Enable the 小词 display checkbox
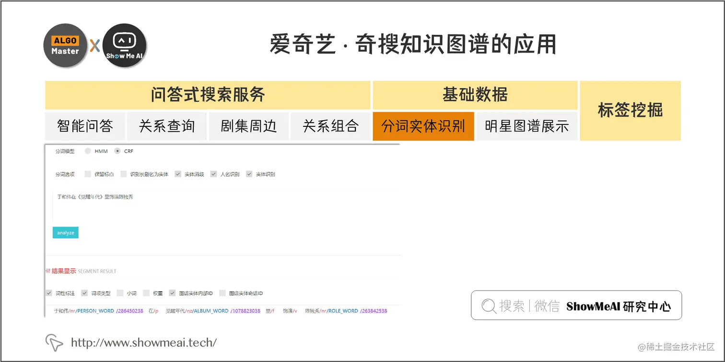Screen dimensions: 725x362 pyautogui.click(x=119, y=293)
